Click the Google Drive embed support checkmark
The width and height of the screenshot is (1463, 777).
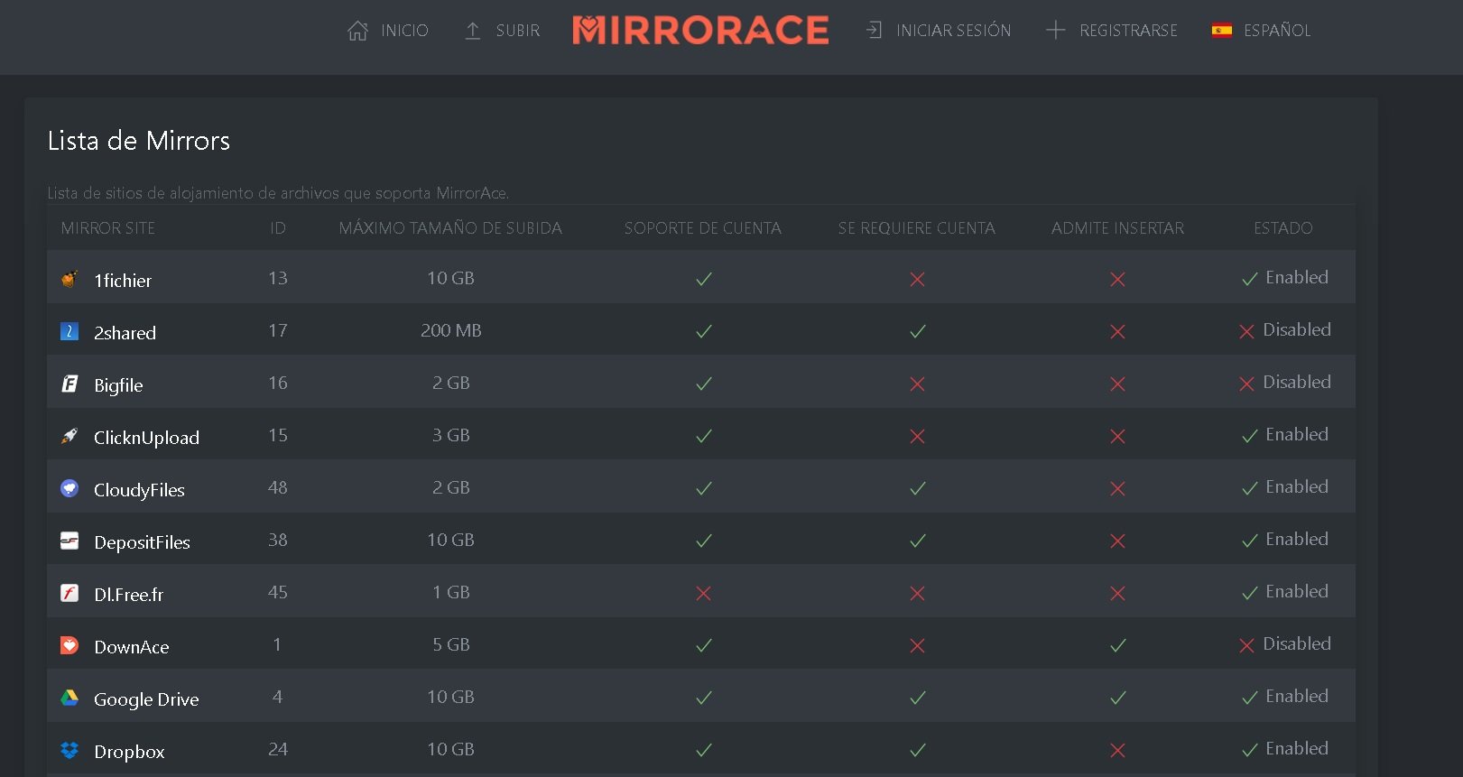(x=1117, y=698)
